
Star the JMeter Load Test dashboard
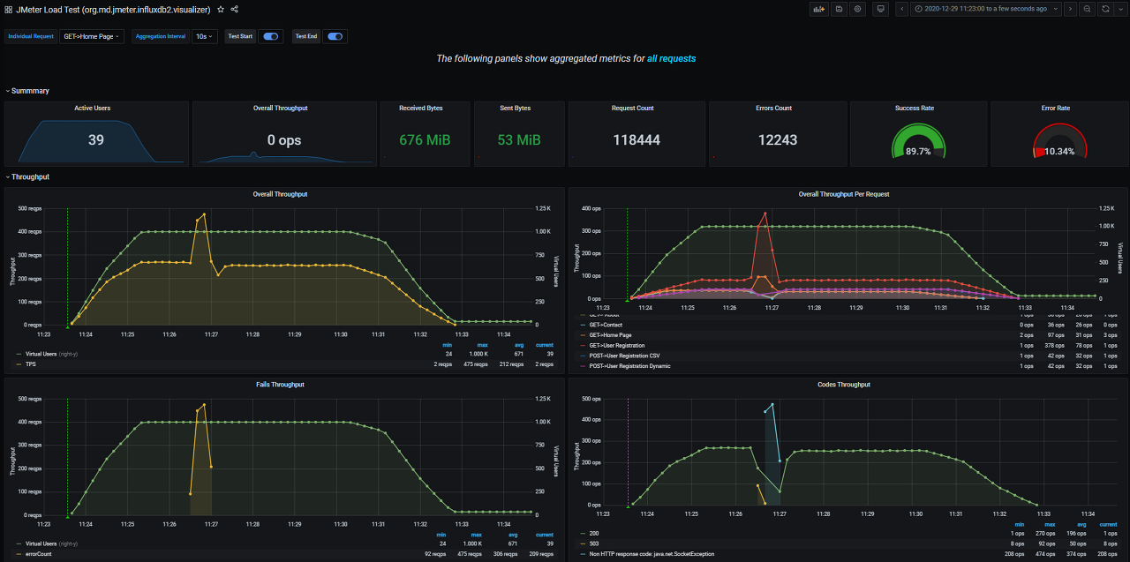[x=221, y=9]
